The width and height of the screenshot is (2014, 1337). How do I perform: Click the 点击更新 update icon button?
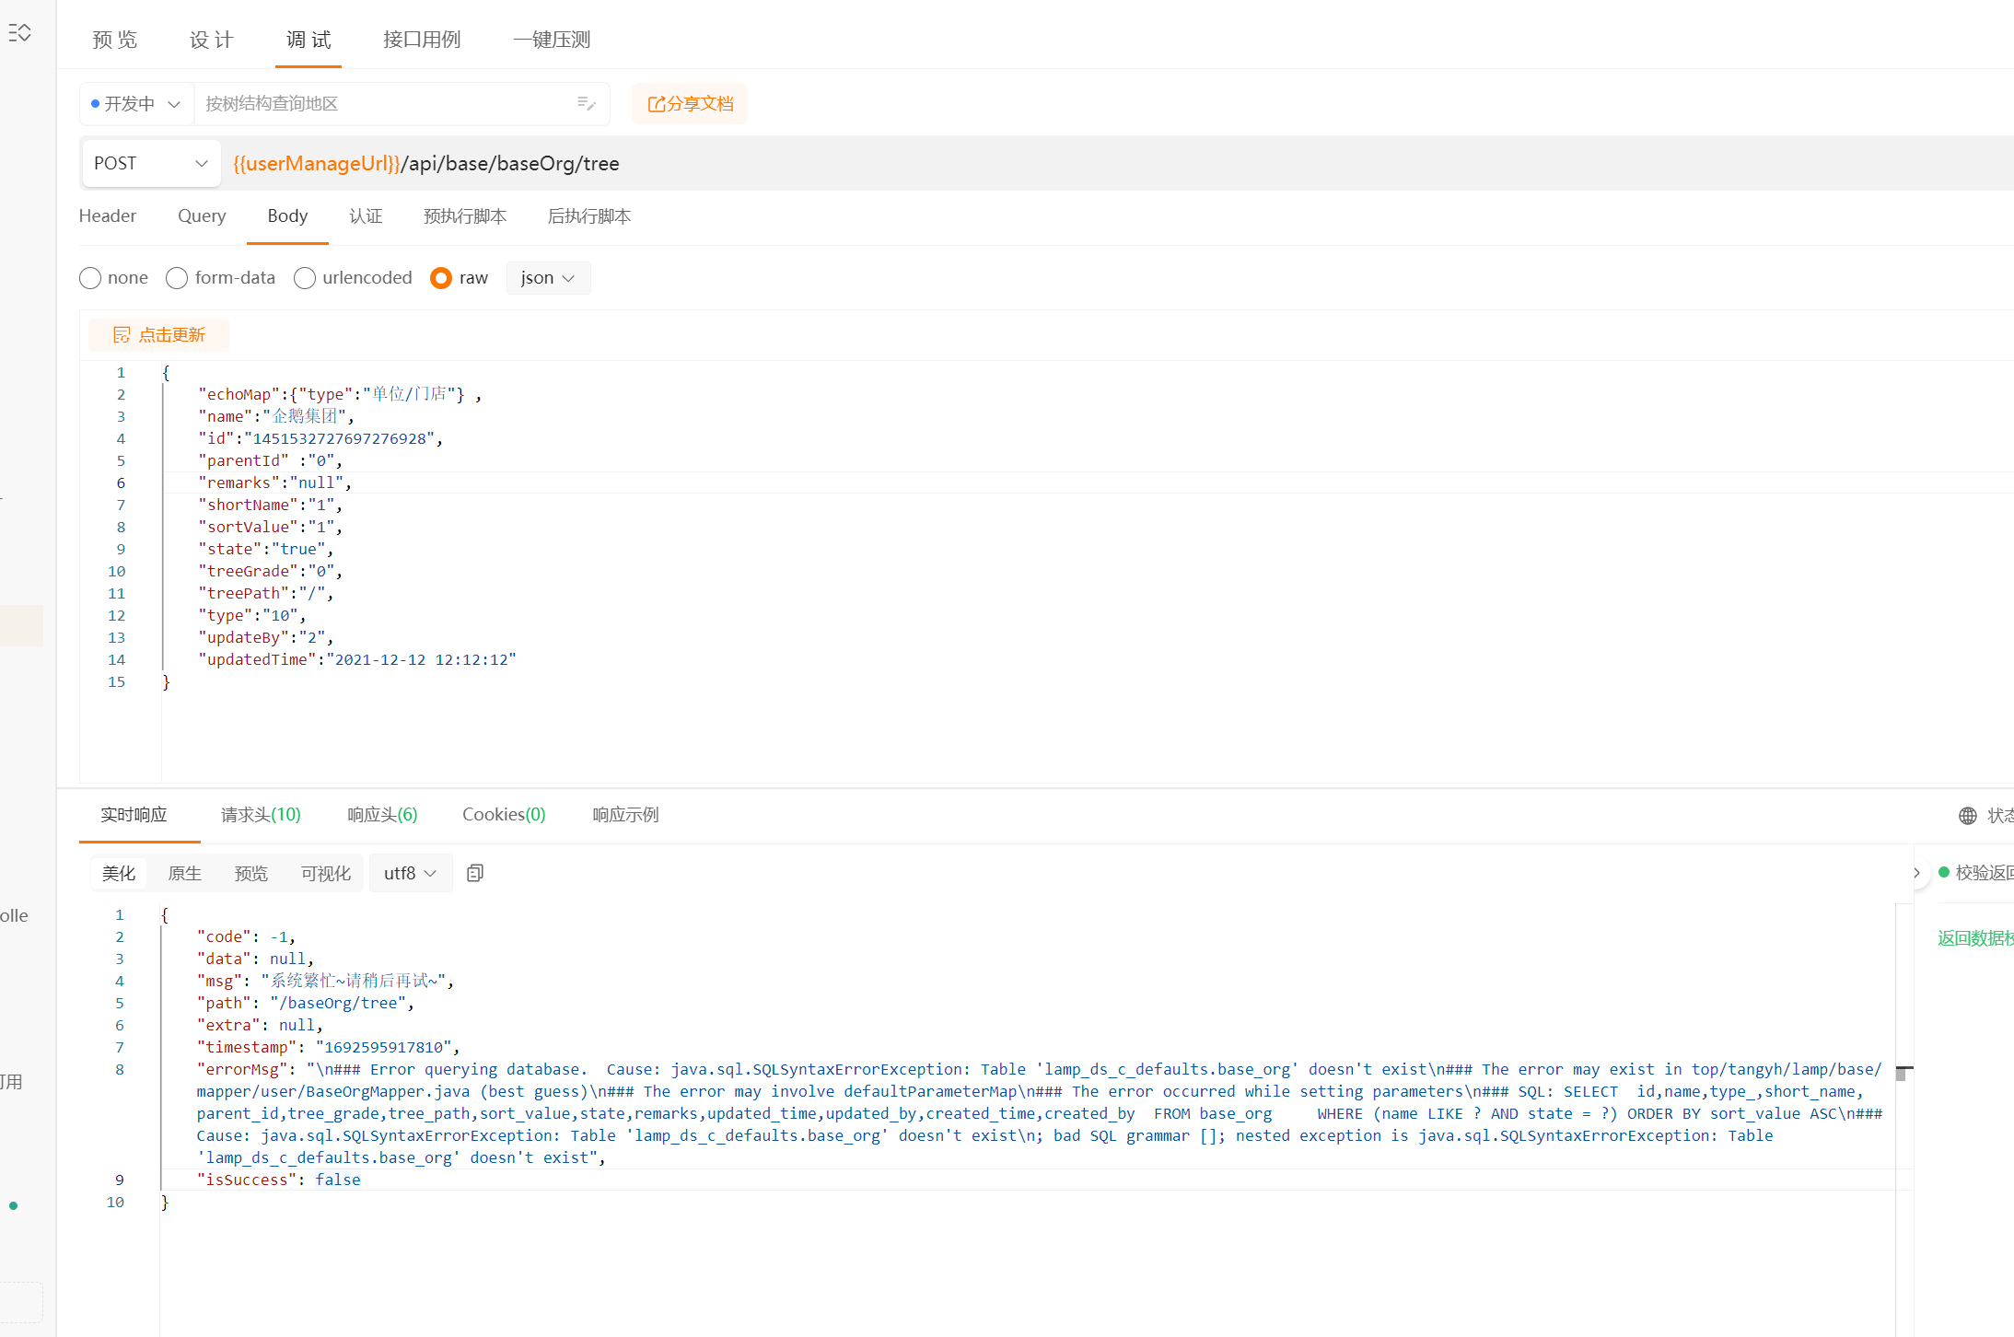coord(158,334)
